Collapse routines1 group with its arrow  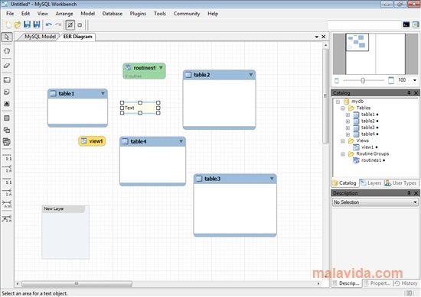pos(161,68)
